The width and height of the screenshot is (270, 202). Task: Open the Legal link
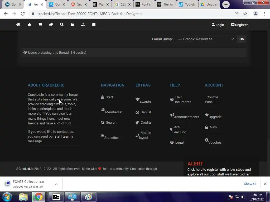[x=177, y=142]
